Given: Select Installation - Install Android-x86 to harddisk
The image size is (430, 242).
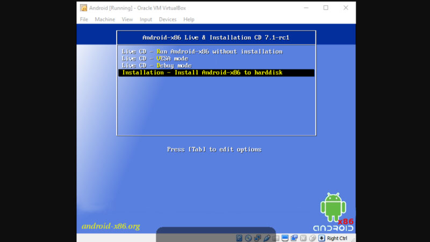Looking at the screenshot, I should (x=216, y=73).
